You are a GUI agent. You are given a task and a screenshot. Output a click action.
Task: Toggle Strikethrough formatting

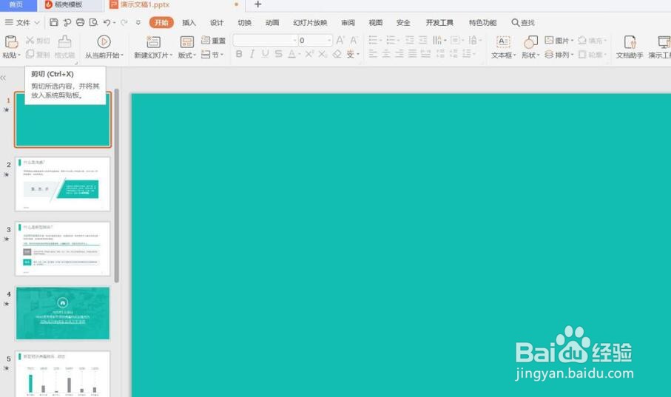[279, 54]
